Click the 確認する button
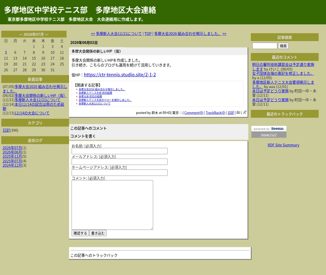326x275 pixels. (x=80, y=233)
